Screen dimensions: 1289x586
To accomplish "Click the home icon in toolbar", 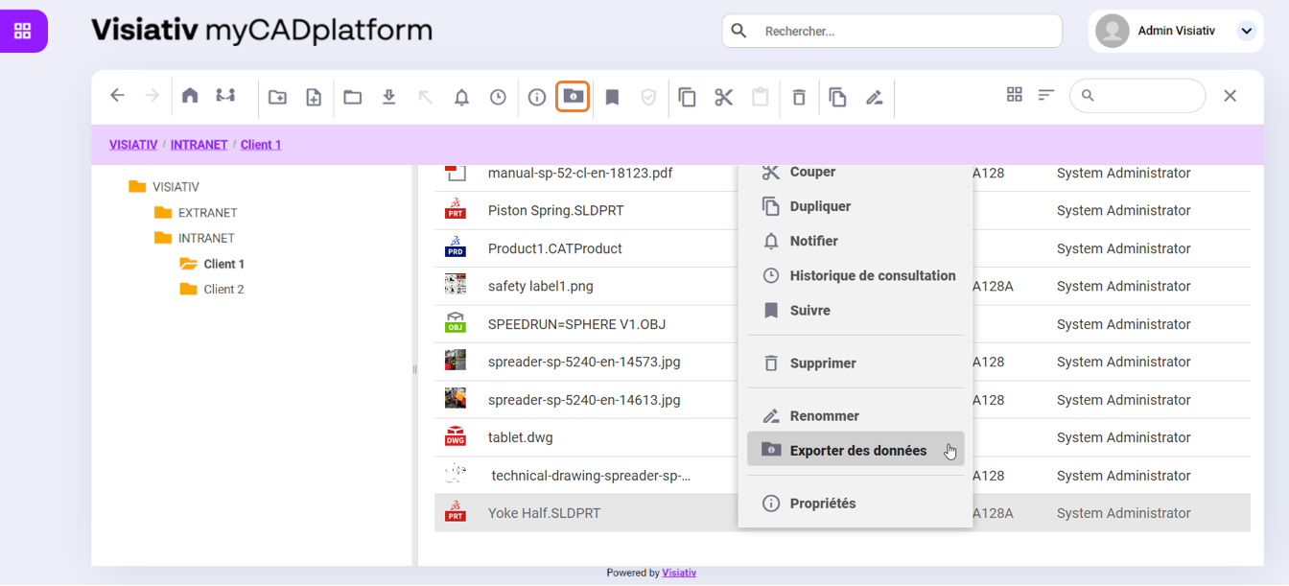I will point(190,96).
